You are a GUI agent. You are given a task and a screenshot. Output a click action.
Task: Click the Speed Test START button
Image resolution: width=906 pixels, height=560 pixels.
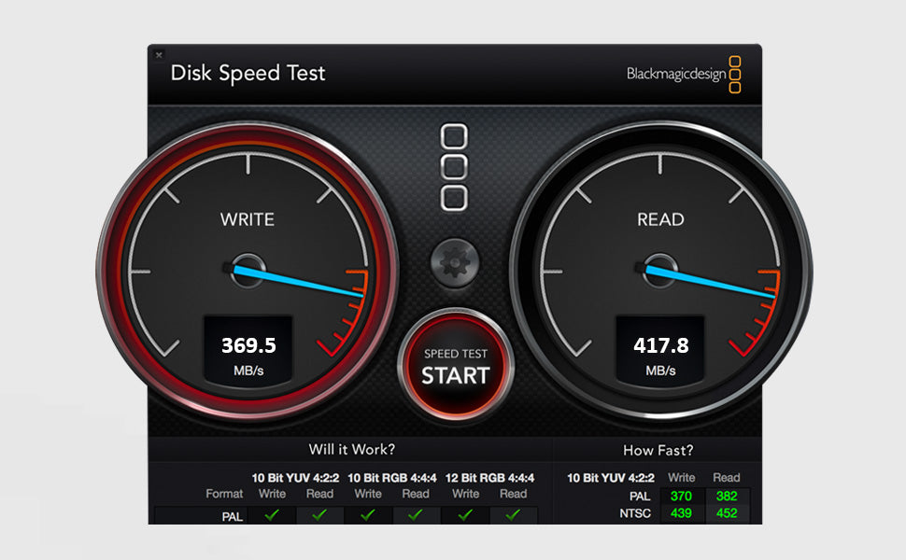pos(455,367)
